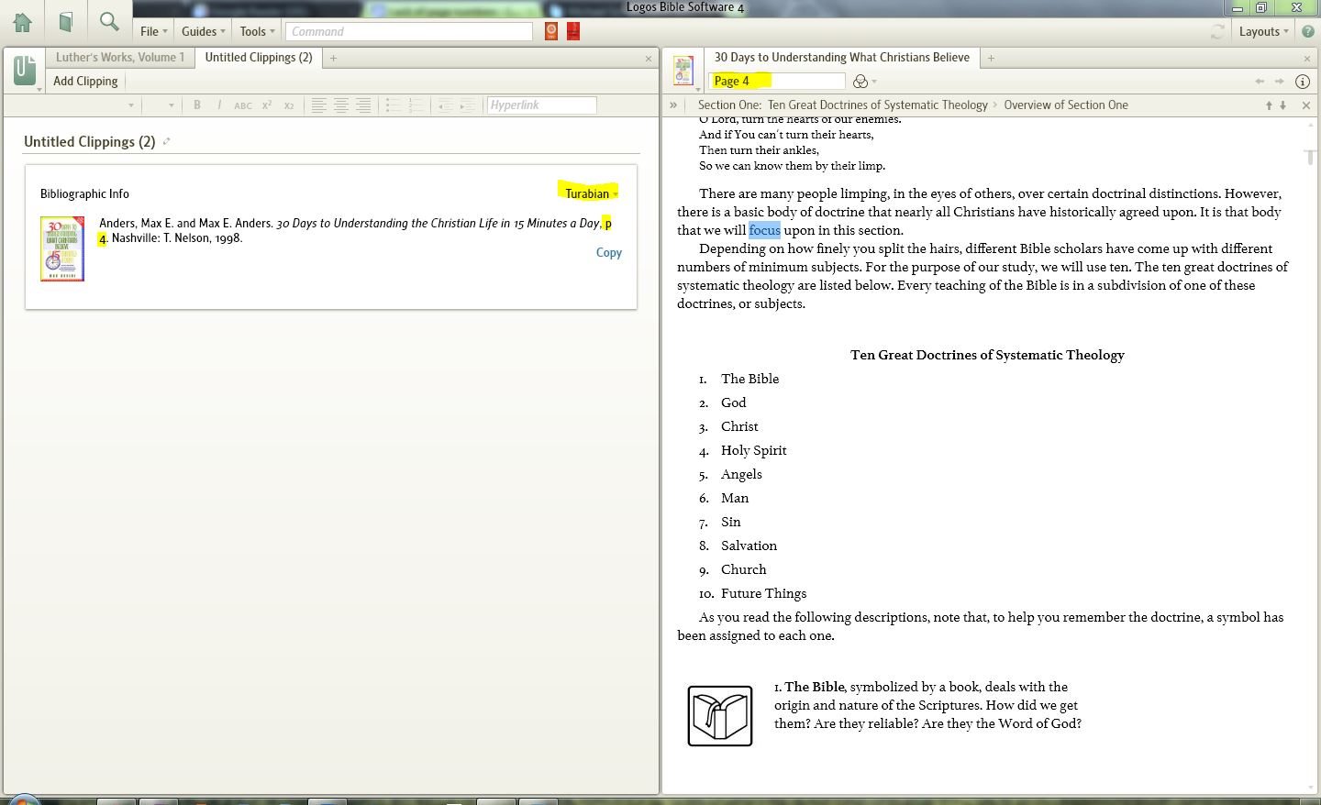
Task: Apply Bold formatting
Action: coord(197,105)
